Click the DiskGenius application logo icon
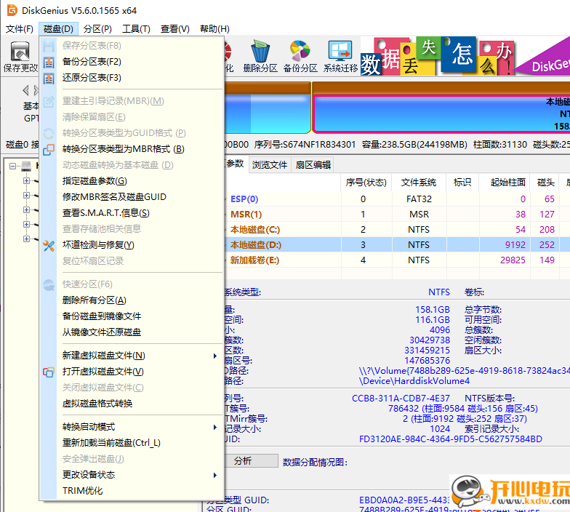Screen dimensions: 570x512 (12, 10)
